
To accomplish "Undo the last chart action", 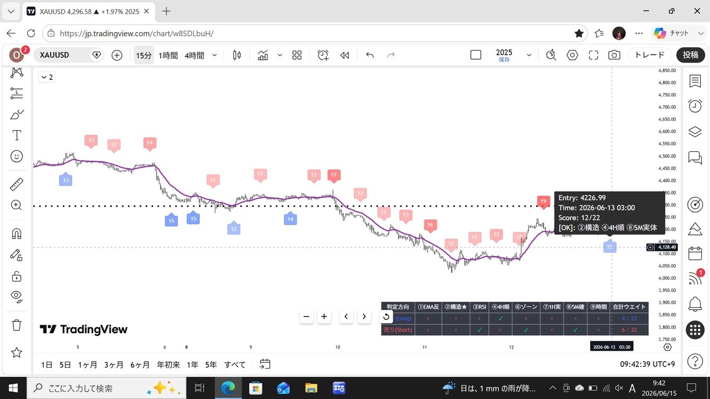I will coord(370,55).
